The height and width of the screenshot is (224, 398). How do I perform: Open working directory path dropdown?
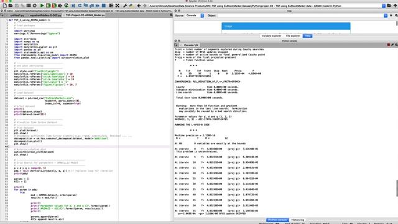[x=384, y=6]
